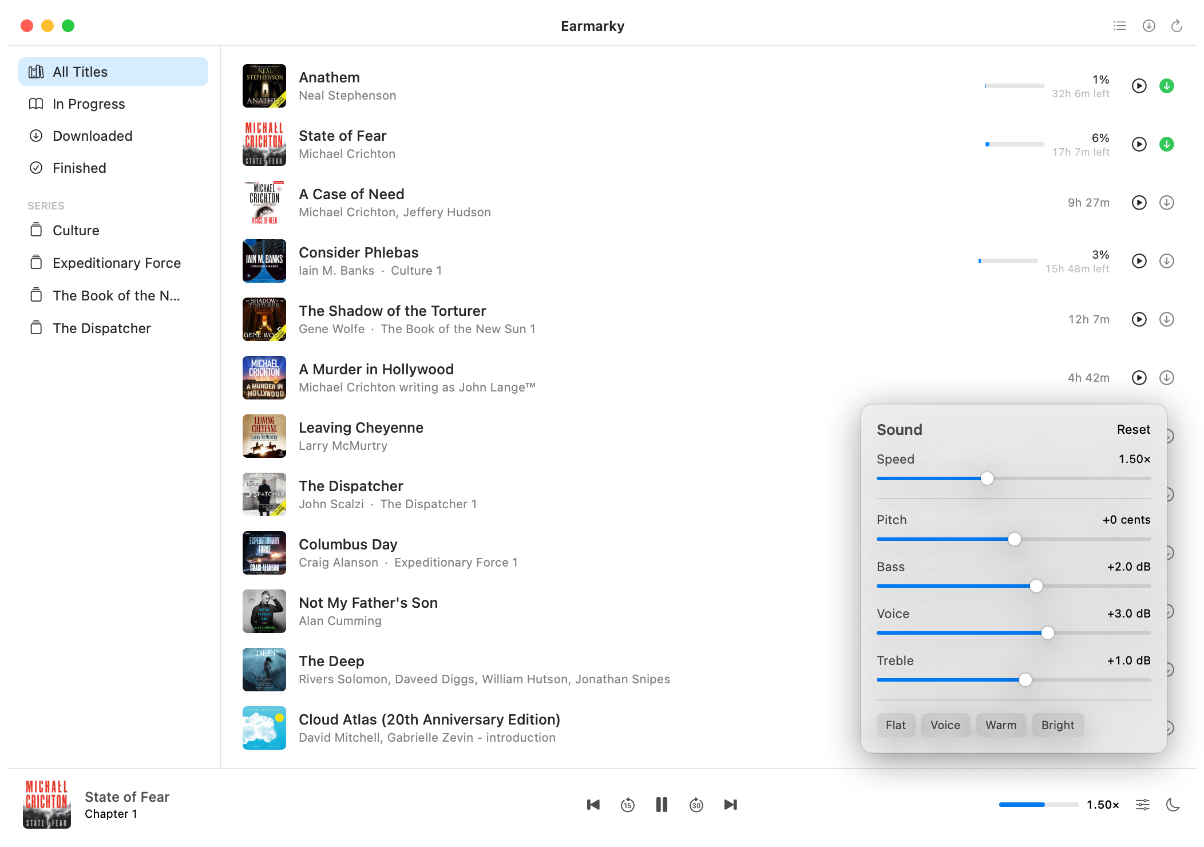This screenshot has height=847, width=1204.
Task: Open the list view icon in title bar
Action: [x=1119, y=26]
